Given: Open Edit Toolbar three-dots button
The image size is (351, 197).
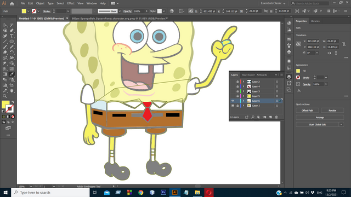Looking at the screenshot, I should pyautogui.click(x=8, y=135).
